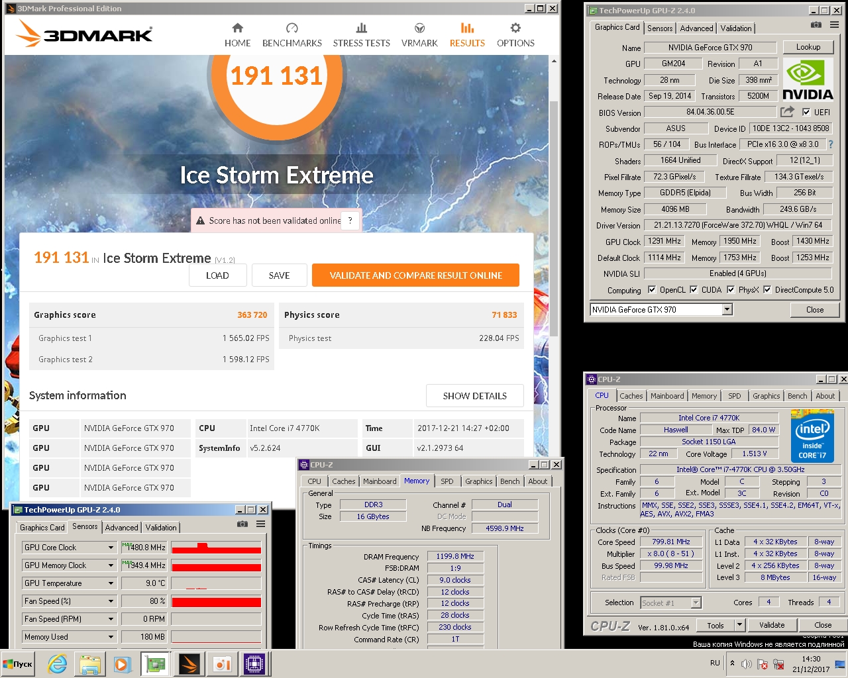Image resolution: width=848 pixels, height=678 pixels.
Task: Launch Internet Explorer from taskbar
Action: [x=58, y=663]
